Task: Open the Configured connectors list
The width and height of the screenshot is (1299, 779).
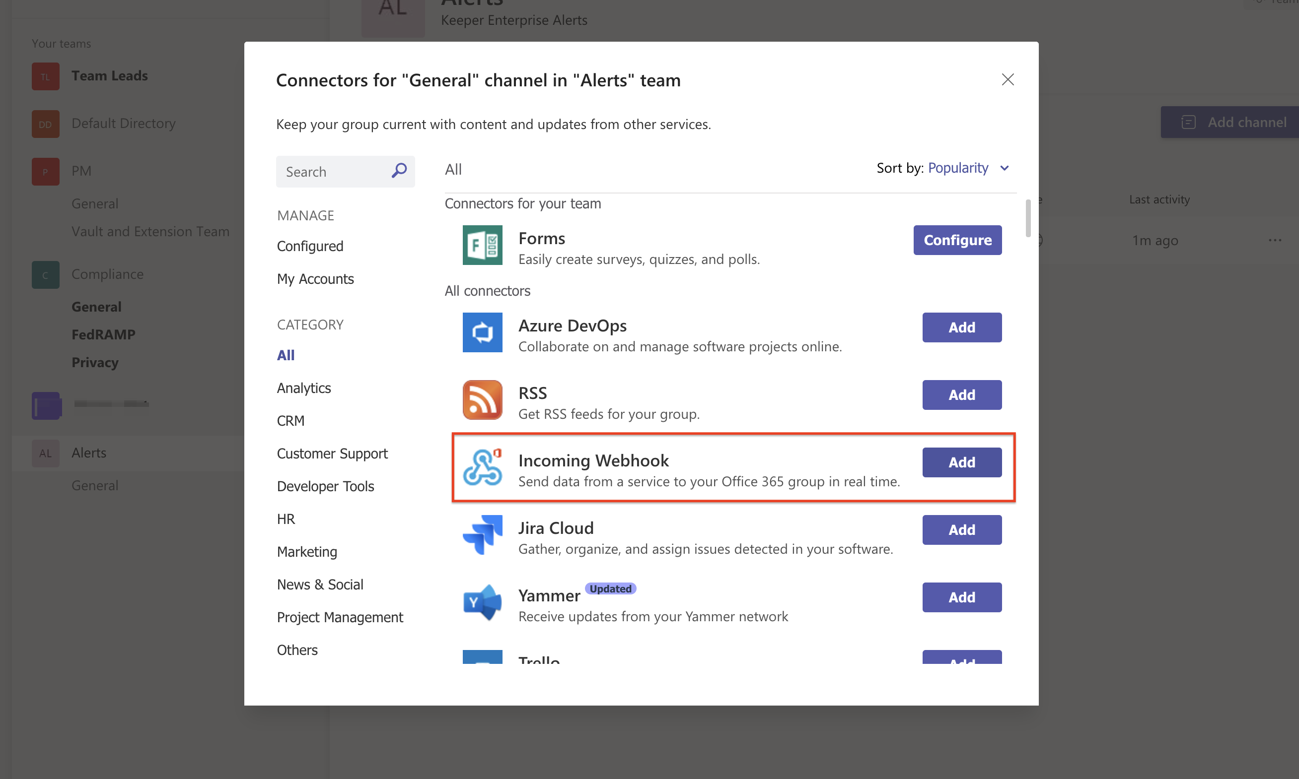Action: coord(310,246)
